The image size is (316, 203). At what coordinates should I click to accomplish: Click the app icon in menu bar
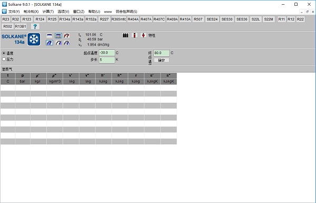tap(4, 12)
